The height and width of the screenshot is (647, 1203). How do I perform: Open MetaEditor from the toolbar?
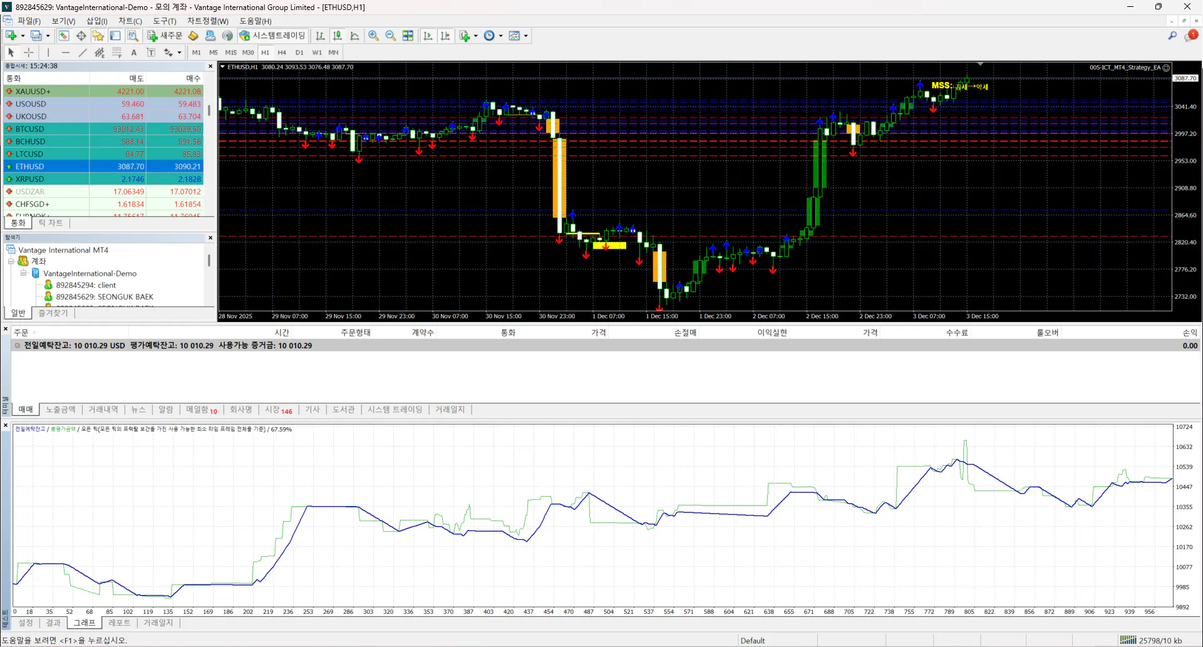tap(194, 36)
